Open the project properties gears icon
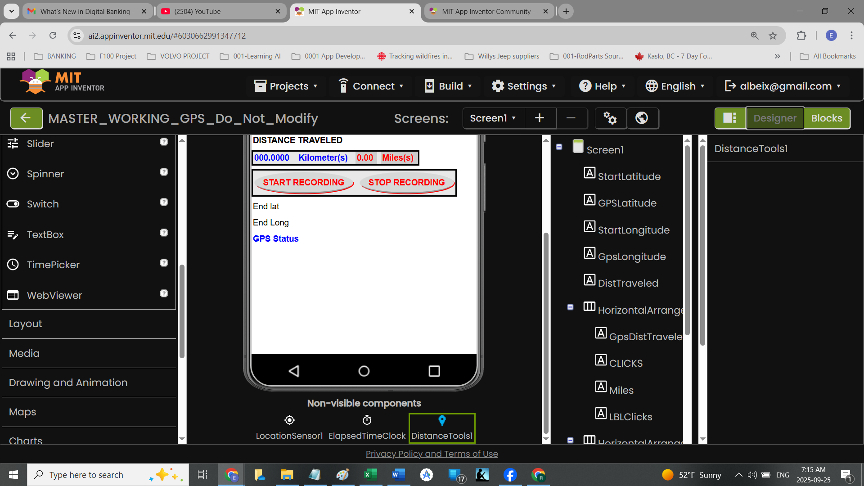This screenshot has height=486, width=864. tap(610, 118)
